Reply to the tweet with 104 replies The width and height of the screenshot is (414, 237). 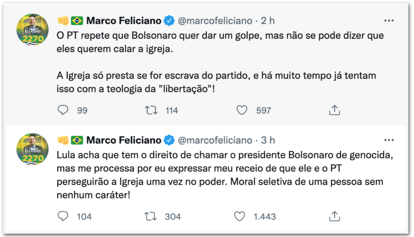[x=63, y=216]
